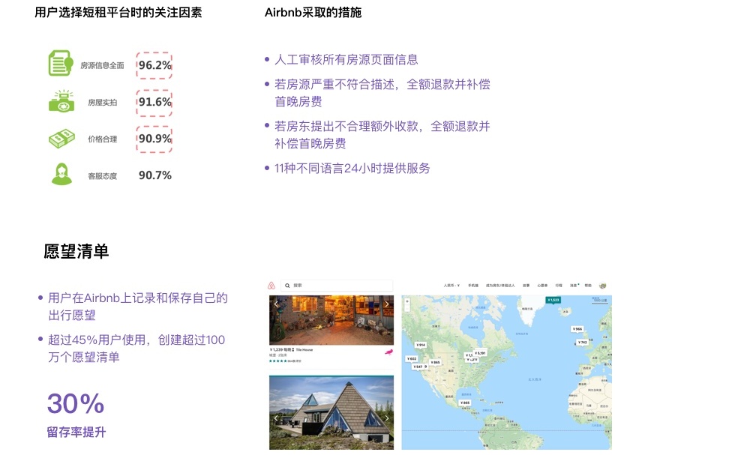Screen dimensions: 750x455
Task: Select the ￥865 marker near Central America
Action: (x=465, y=403)
